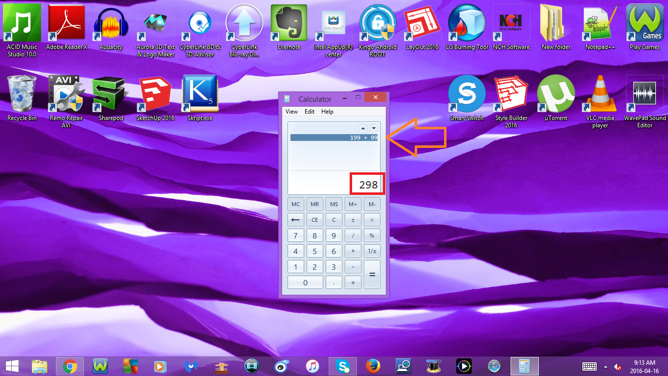Launch Smart Switch

tap(467, 93)
